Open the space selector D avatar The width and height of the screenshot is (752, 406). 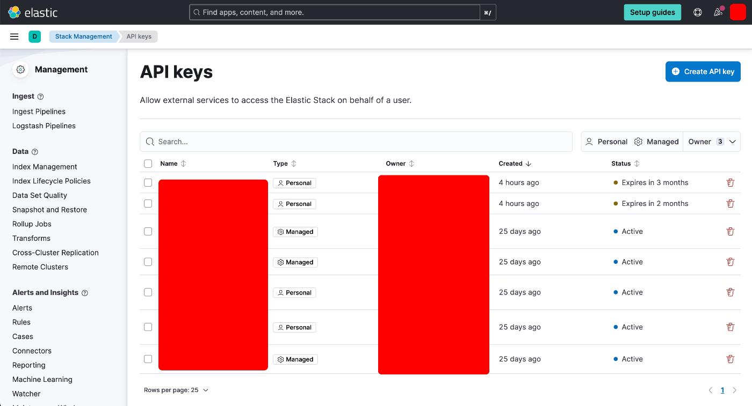(x=35, y=36)
